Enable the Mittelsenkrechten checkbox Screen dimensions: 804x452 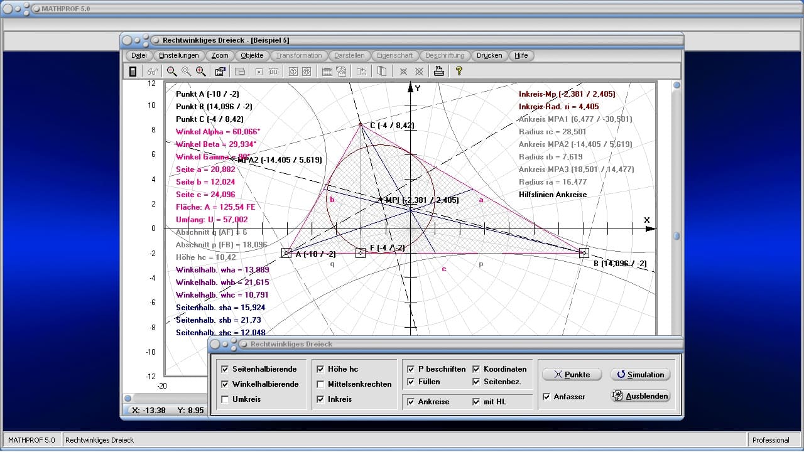321,384
